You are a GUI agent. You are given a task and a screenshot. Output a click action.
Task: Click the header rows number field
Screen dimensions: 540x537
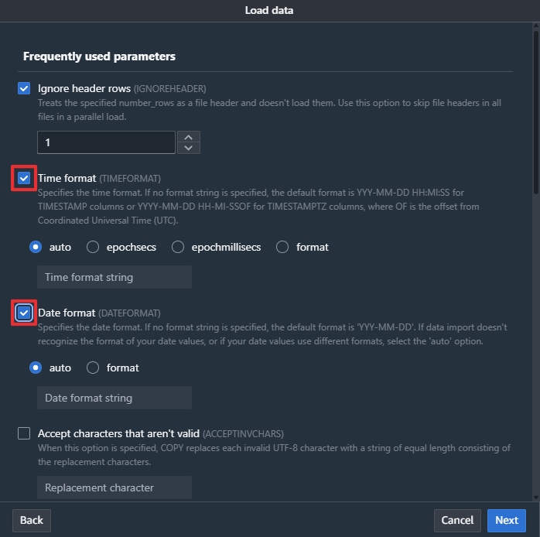click(x=106, y=142)
